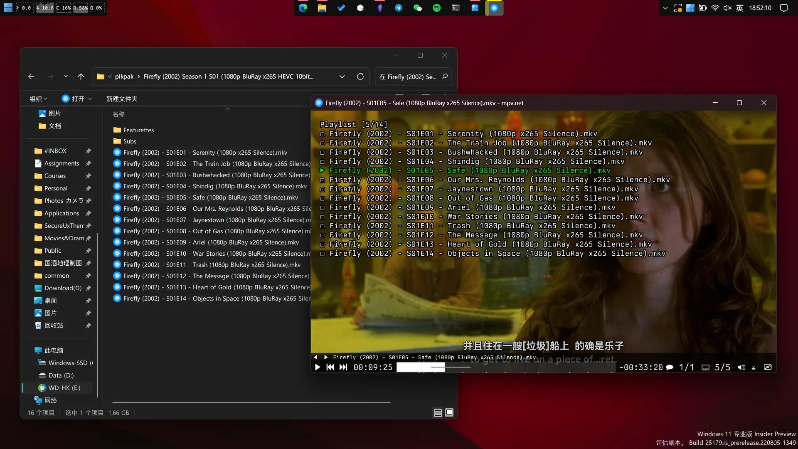
Task: Mute volume using mpv speaker icon
Action: 741,368
